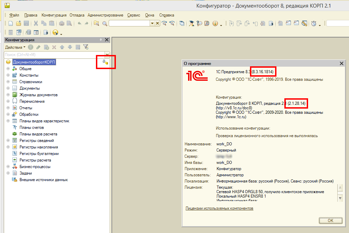This screenshot has width=349, height=233.
Task: Click the Open file folder icon
Action: tap(19, 23)
